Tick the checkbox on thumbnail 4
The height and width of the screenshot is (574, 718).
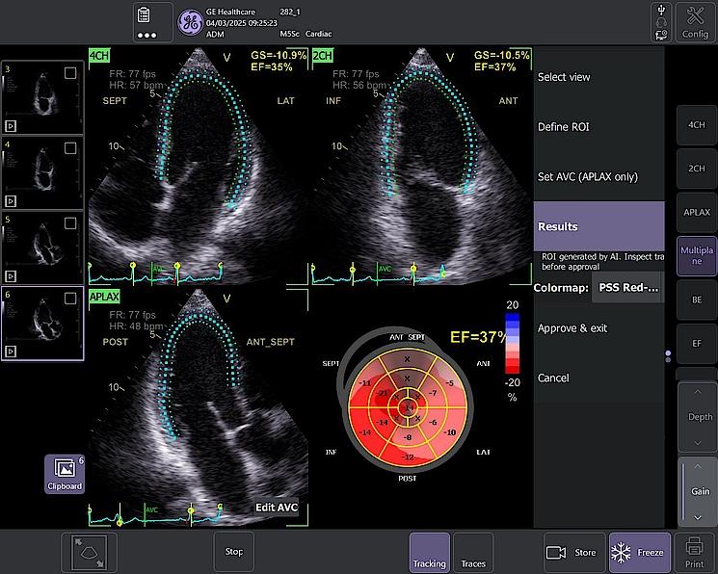70,148
